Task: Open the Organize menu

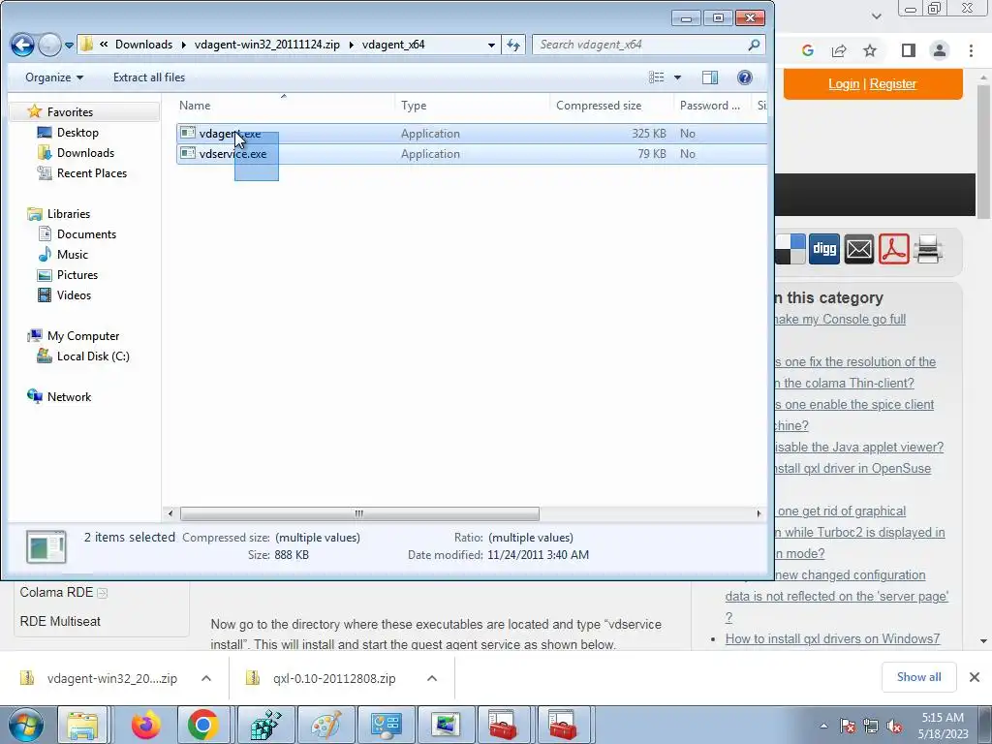Action: click(x=54, y=77)
